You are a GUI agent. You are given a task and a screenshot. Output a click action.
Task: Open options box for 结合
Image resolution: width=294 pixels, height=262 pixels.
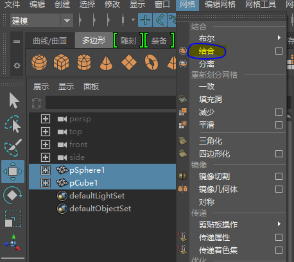pos(279,51)
